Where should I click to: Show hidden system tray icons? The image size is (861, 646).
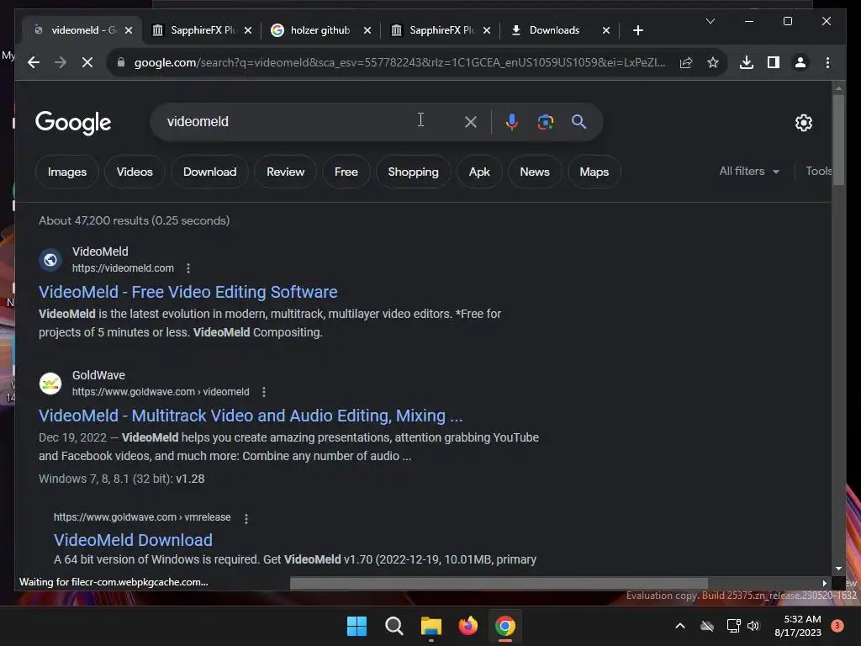(x=679, y=626)
